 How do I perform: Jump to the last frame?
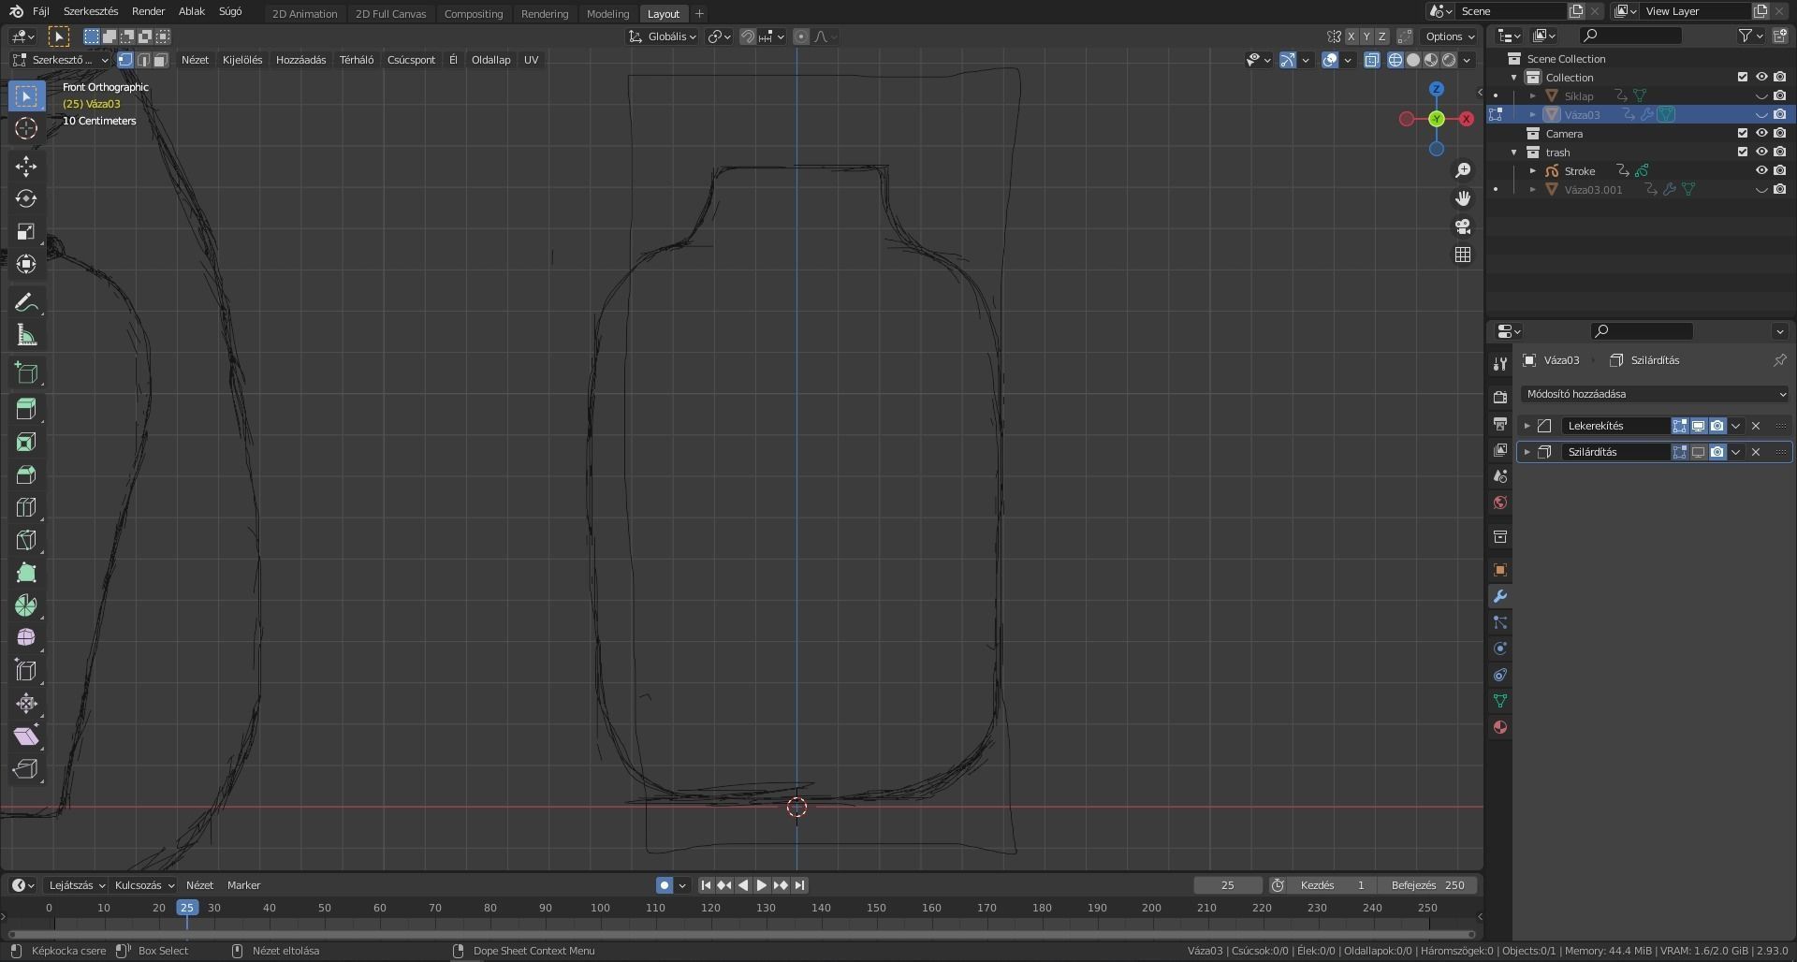799,885
